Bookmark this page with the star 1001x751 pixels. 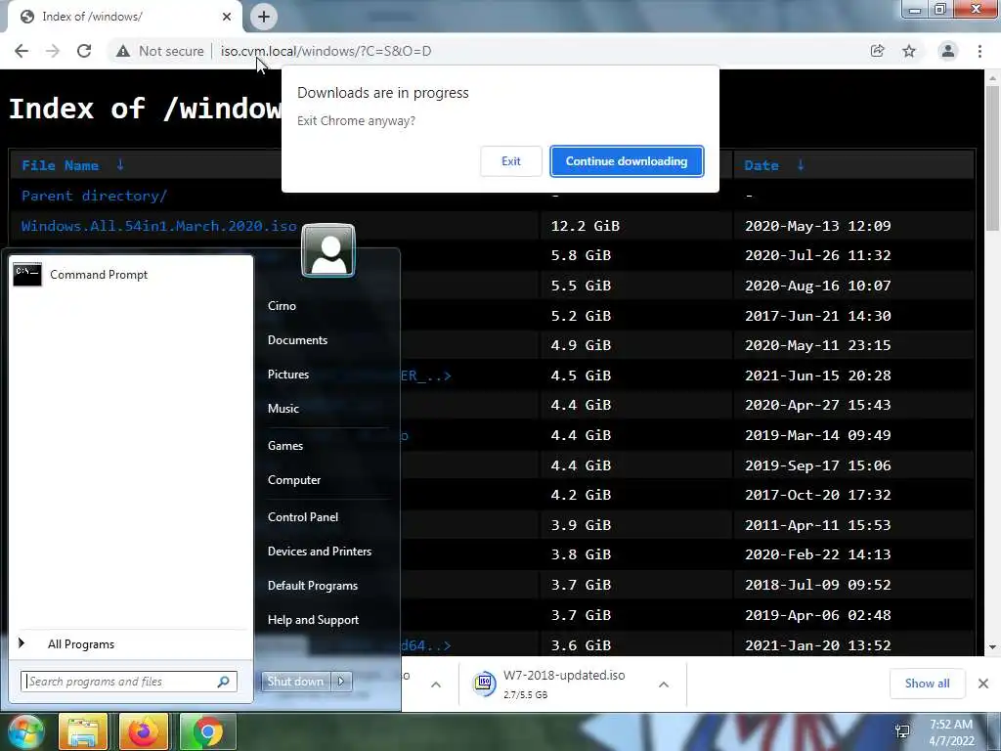click(909, 51)
